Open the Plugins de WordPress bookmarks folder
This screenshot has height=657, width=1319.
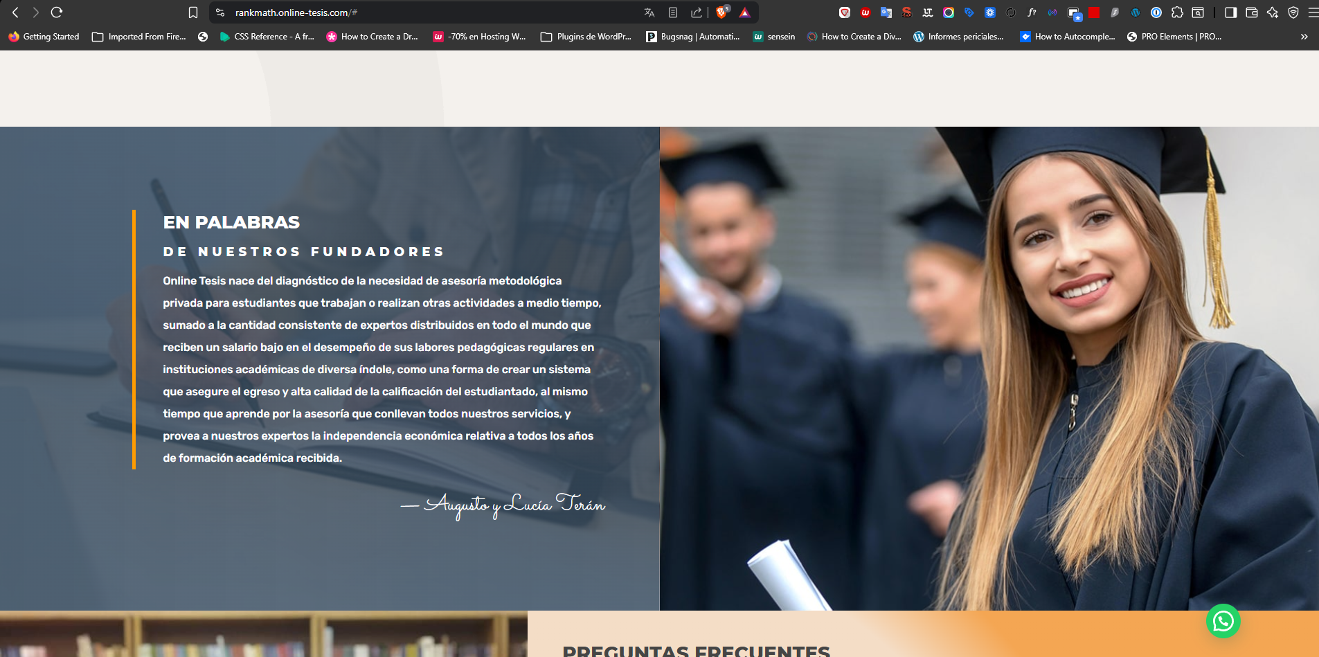coord(586,37)
